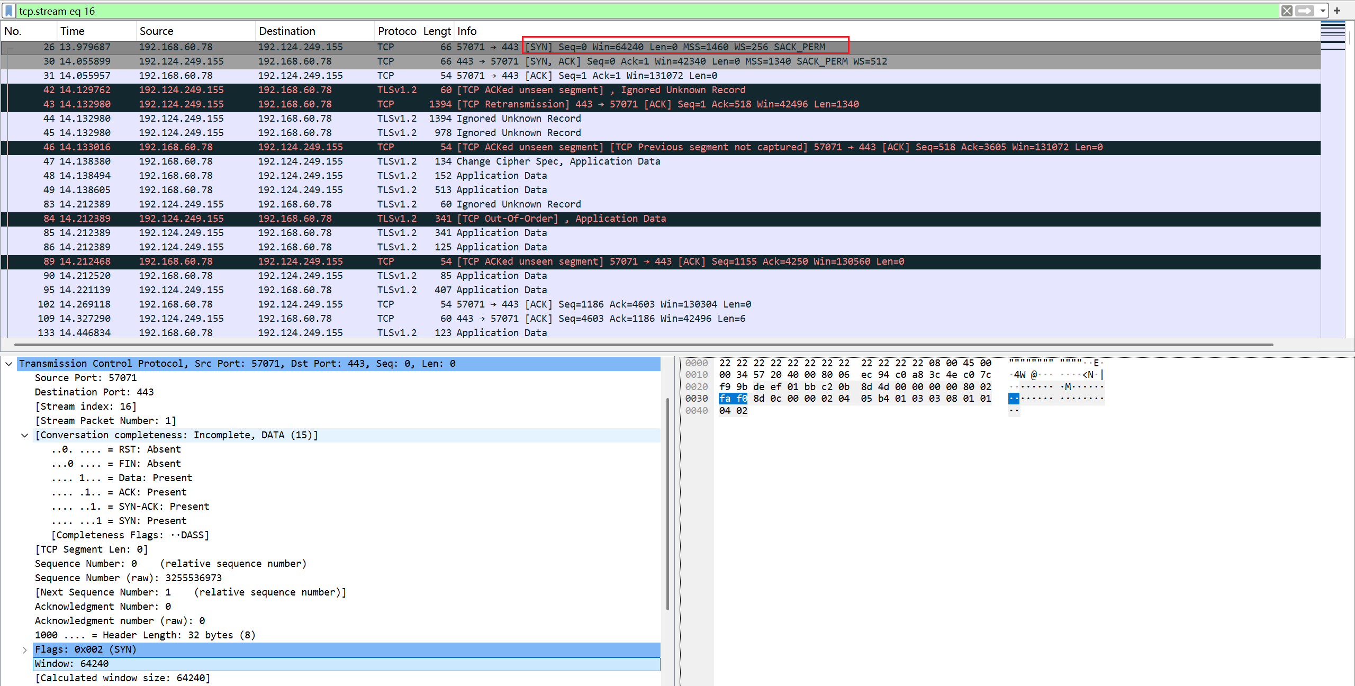
Task: Open the recent display filters dropdown
Action: (1322, 11)
